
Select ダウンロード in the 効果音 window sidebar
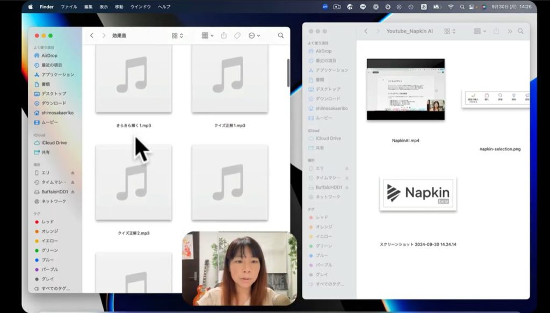54,103
